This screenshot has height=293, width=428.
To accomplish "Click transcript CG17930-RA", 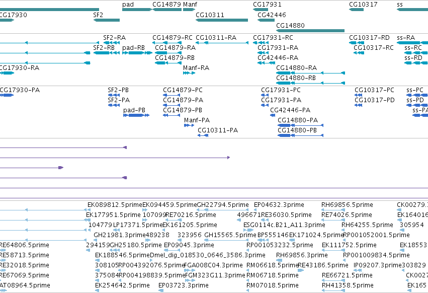I will tap(7, 73).
